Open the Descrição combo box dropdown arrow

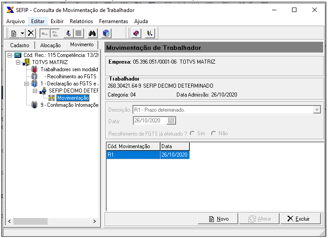pyautogui.click(x=317, y=110)
